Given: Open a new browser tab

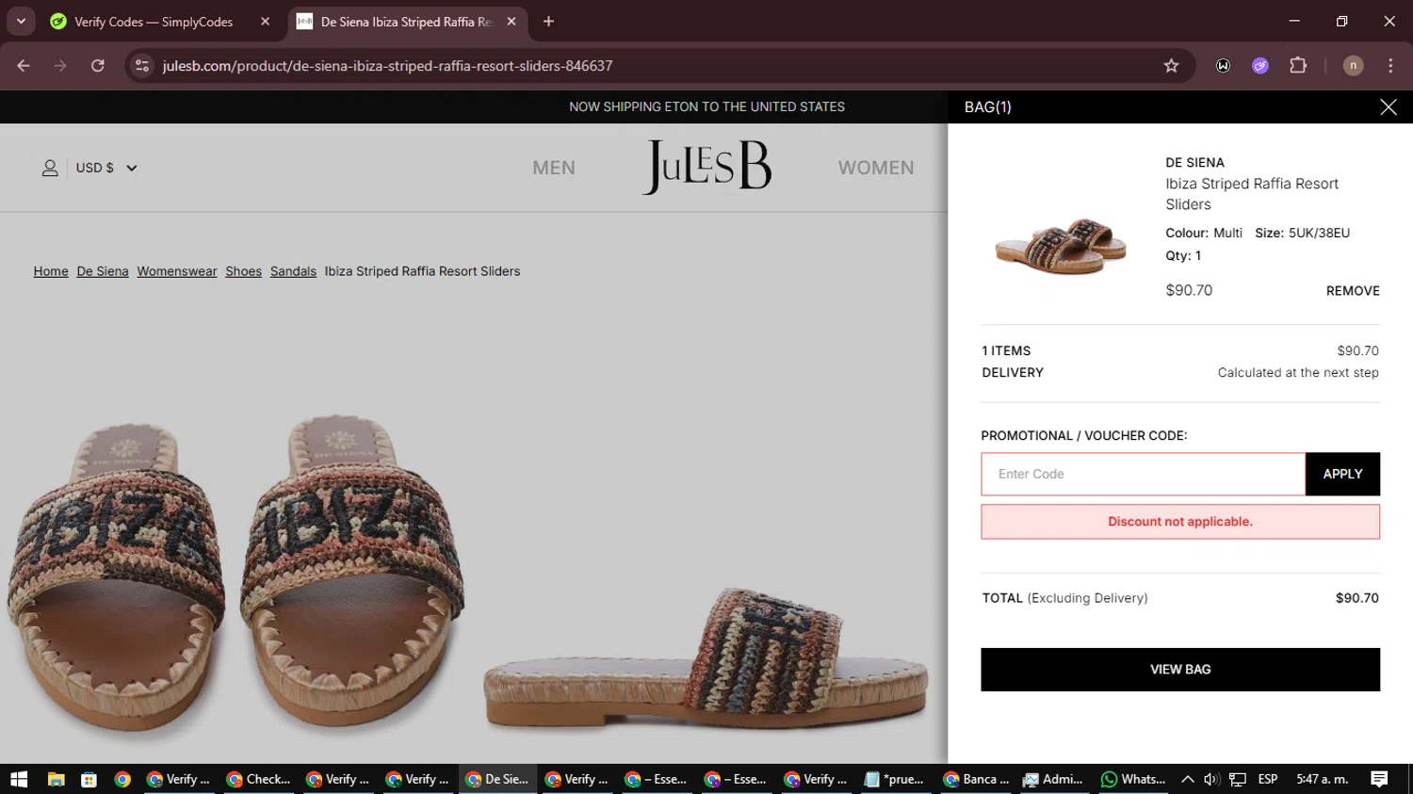Looking at the screenshot, I should coord(548,22).
